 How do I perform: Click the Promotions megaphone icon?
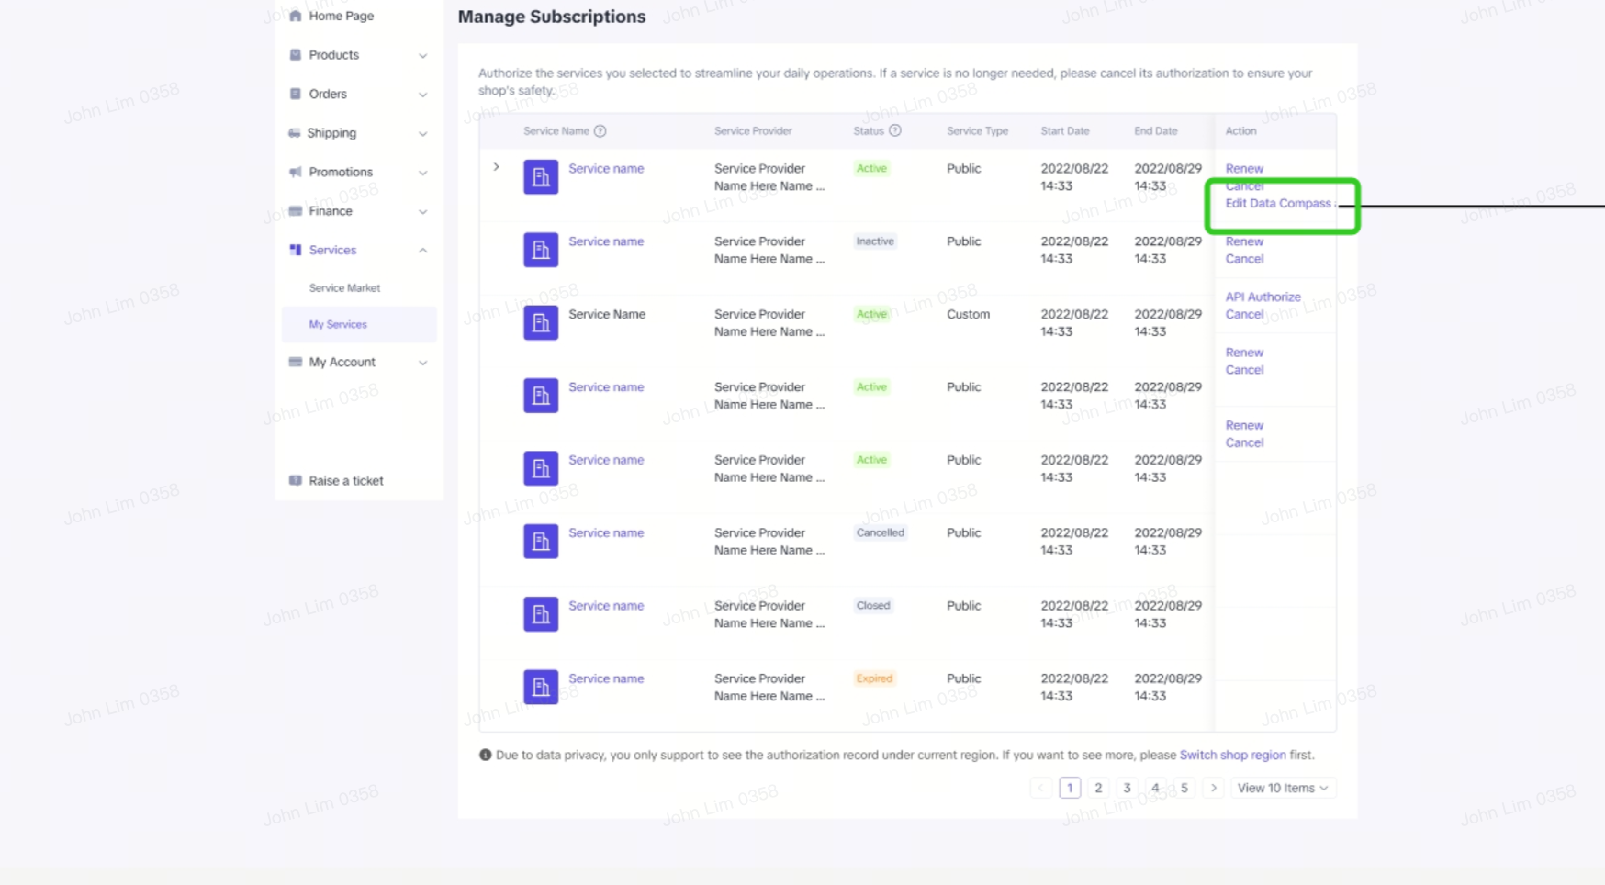(x=295, y=172)
